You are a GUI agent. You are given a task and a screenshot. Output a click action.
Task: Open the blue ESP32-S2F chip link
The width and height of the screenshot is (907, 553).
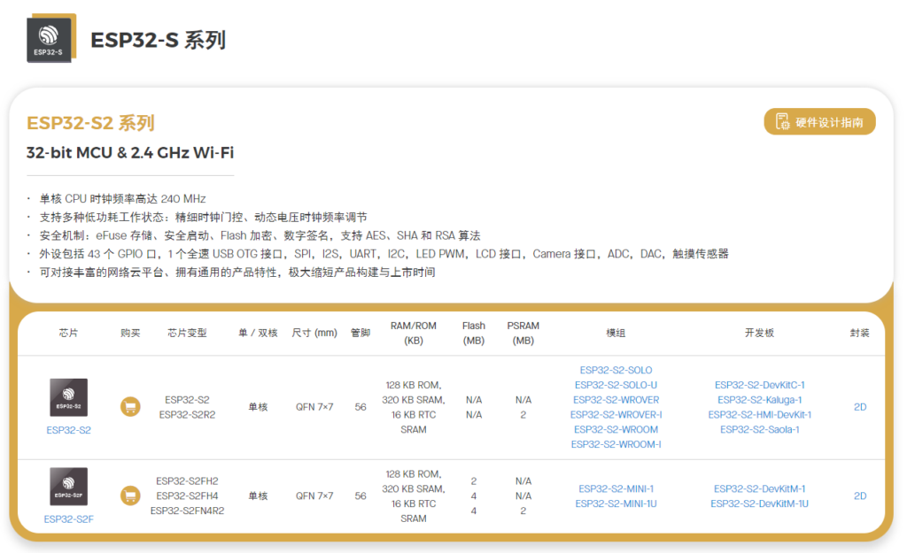point(68,519)
